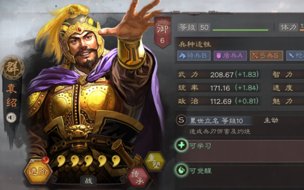Select the 盾兵A shield troop tag
304x190 pixels.
230,56
